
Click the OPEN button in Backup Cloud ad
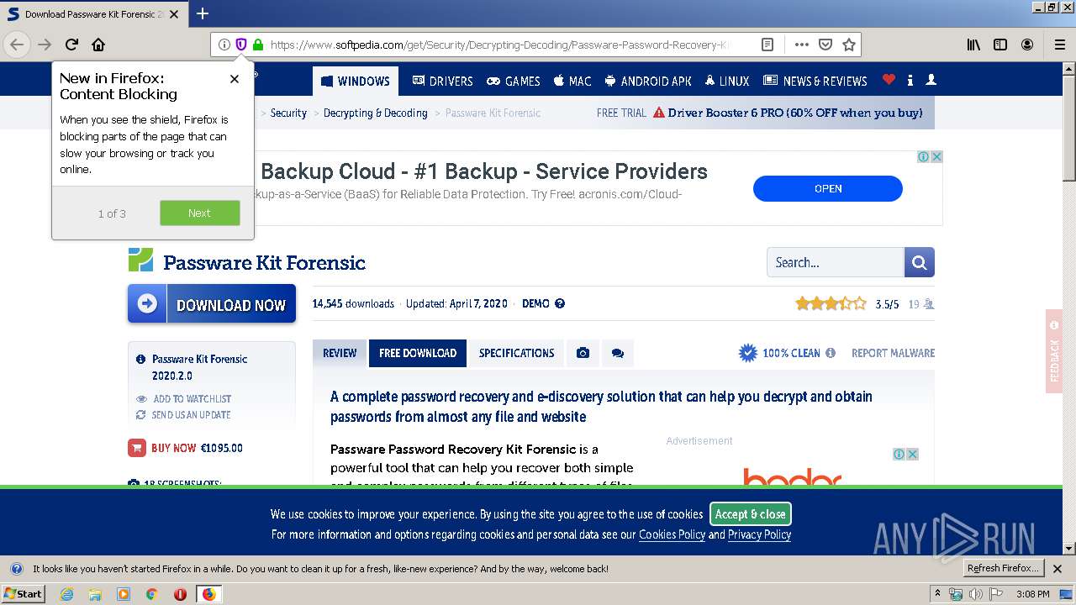tap(828, 188)
